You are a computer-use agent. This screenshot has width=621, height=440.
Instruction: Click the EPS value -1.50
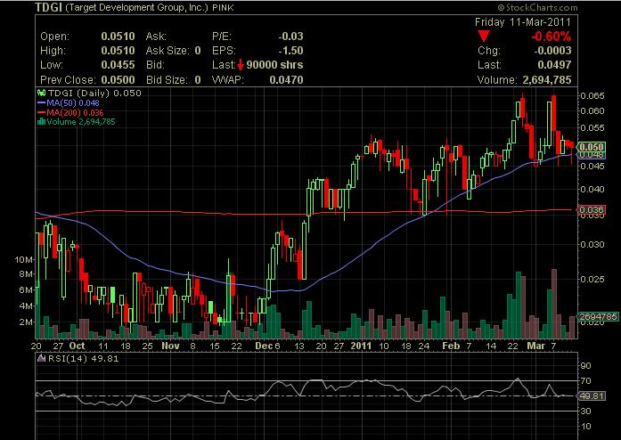coord(290,51)
